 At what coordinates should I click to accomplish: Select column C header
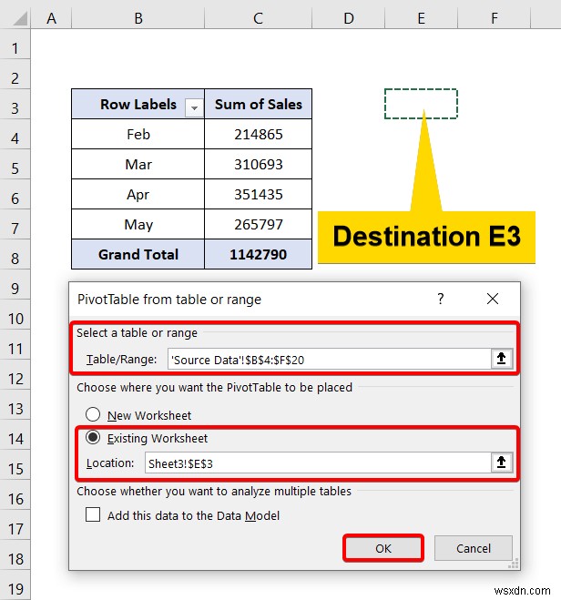point(259,18)
